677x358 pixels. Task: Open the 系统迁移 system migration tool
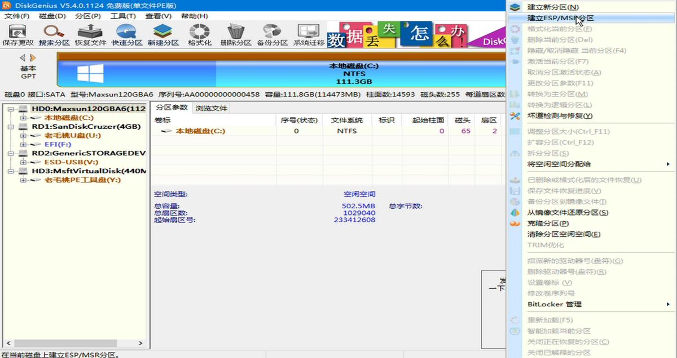[307, 33]
